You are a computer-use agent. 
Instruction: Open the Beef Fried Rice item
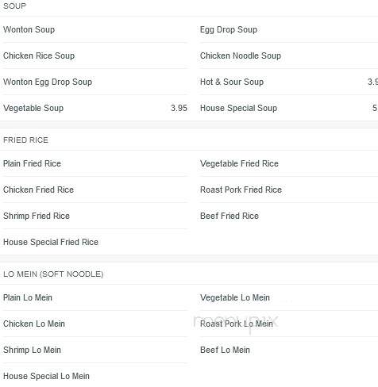coord(229,216)
